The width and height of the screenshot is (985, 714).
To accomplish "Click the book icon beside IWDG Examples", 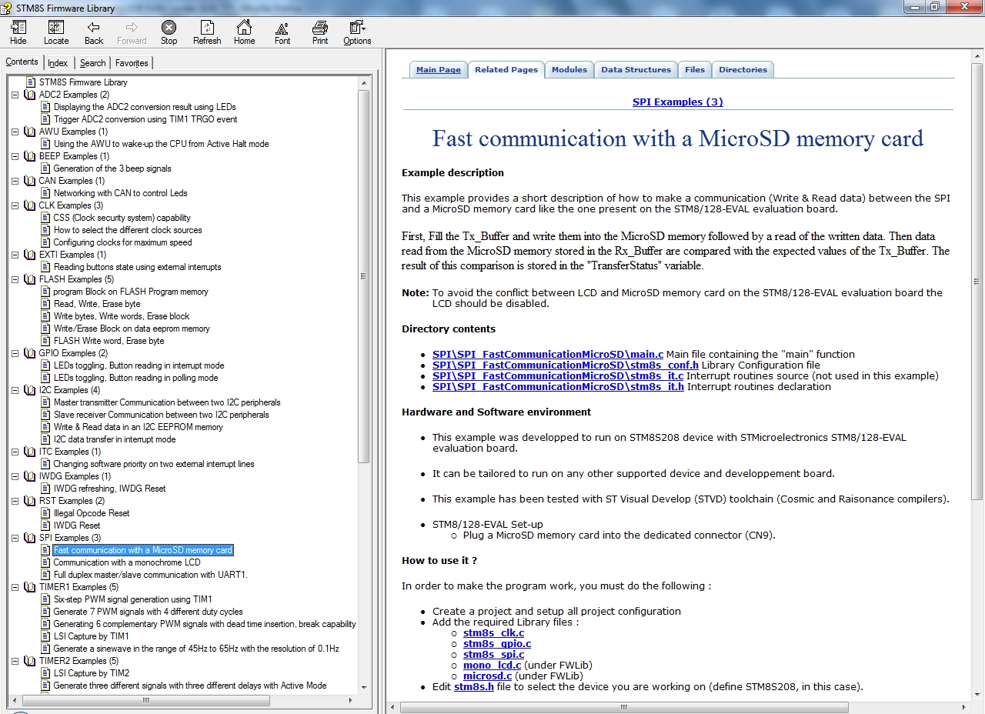I will 30,476.
